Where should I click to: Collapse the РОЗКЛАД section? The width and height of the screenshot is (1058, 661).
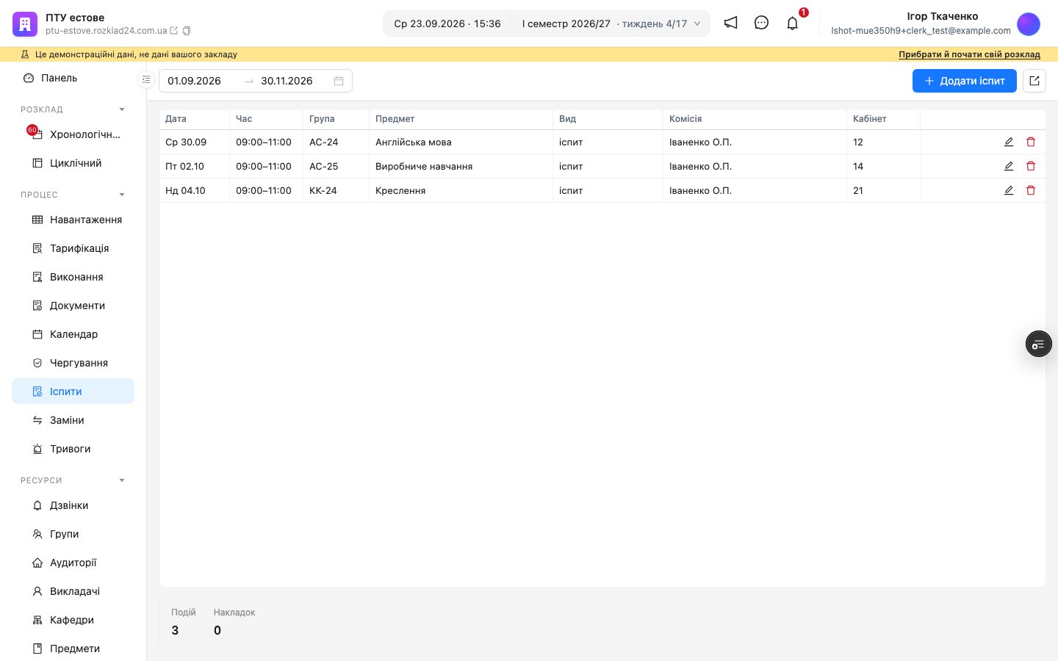click(x=122, y=109)
